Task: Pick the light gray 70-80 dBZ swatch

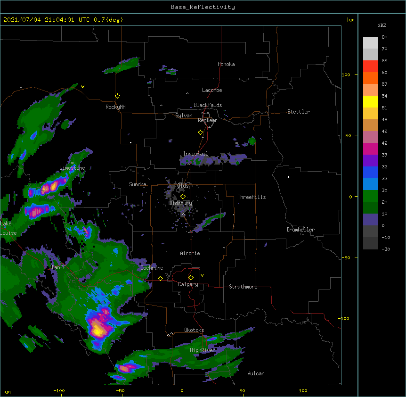Action: (x=370, y=43)
